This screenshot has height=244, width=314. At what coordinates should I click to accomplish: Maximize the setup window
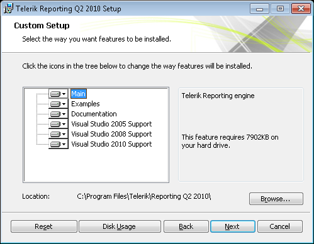(x=280, y=9)
